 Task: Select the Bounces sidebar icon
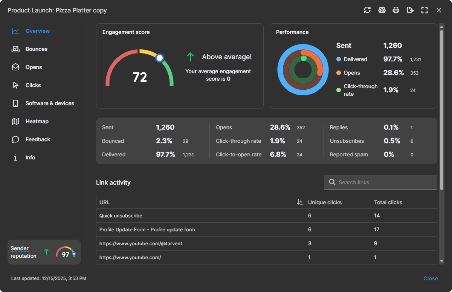(x=15, y=49)
